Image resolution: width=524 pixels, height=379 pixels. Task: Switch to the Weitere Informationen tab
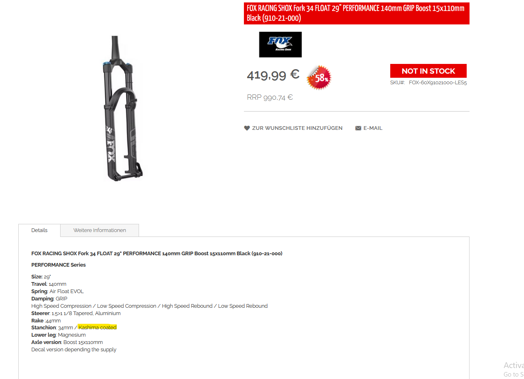[100, 230]
